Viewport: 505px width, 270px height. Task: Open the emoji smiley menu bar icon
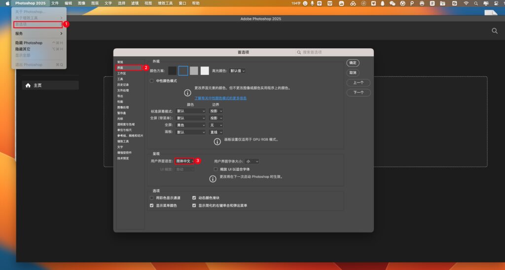point(305,3)
